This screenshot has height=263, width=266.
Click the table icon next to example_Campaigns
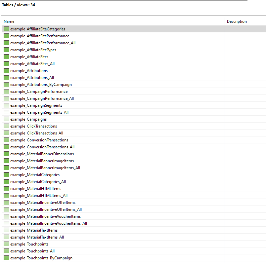pos(6,119)
